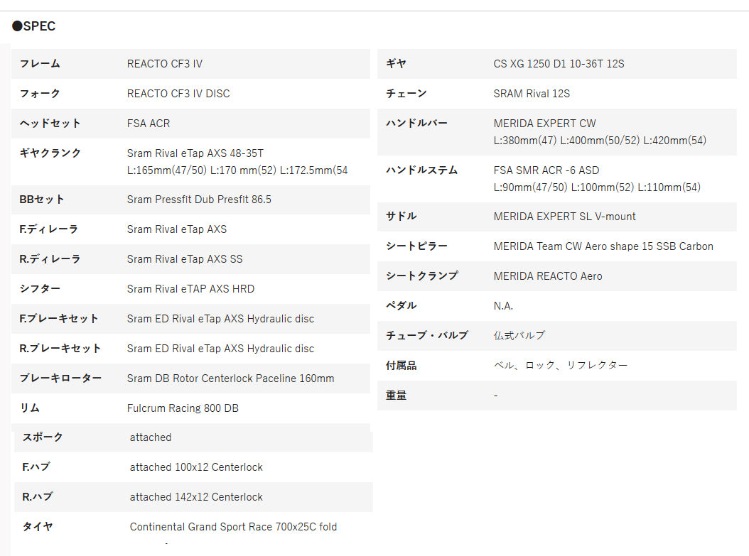Viewport: 749px width, 556px height.
Task: Click the MERIDA EXPERT SL V-mount saddle value
Action: pyautogui.click(x=564, y=217)
